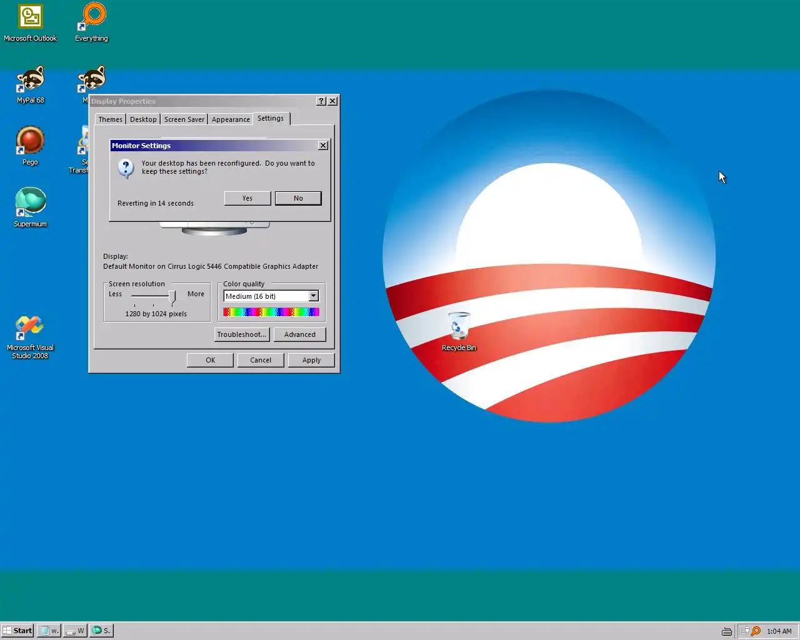Click the Cirrus Logic display adapter text
This screenshot has height=640, width=800.
coord(211,266)
